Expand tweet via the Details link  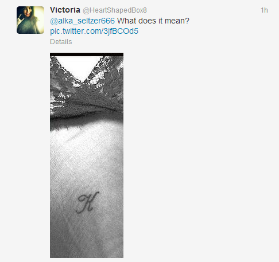coord(61,42)
